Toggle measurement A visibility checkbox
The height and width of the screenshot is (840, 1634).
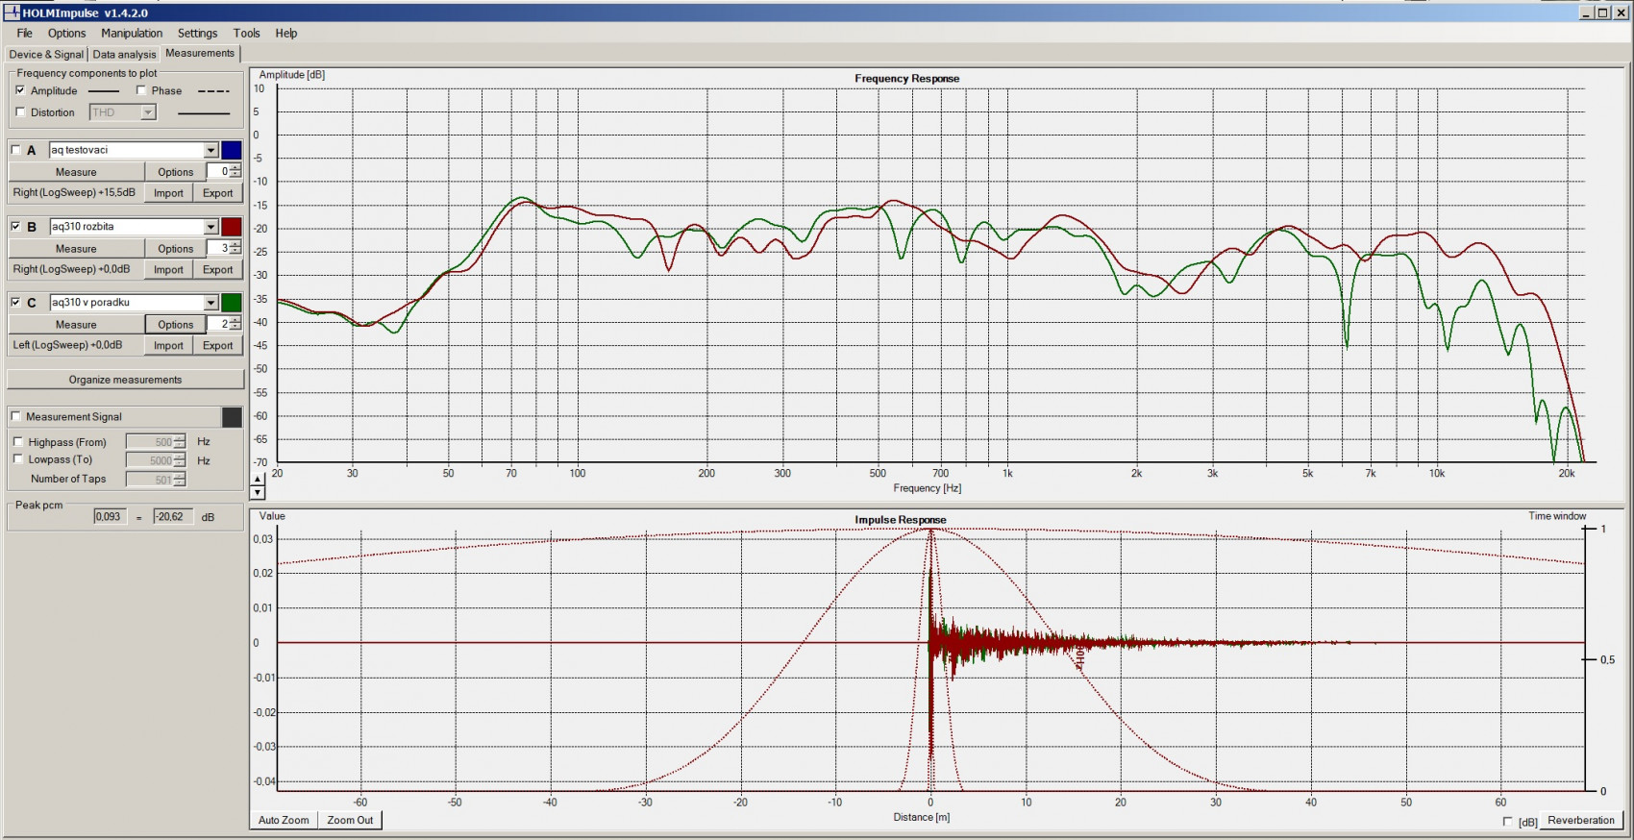click(x=16, y=150)
